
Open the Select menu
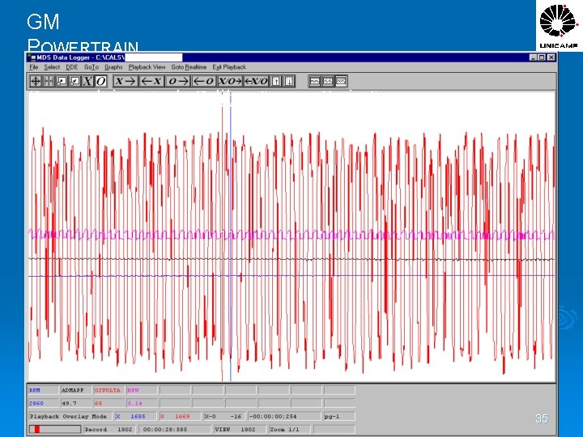[52, 67]
